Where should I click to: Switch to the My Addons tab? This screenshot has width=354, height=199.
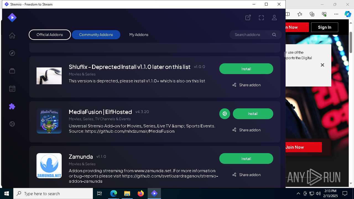139,35
